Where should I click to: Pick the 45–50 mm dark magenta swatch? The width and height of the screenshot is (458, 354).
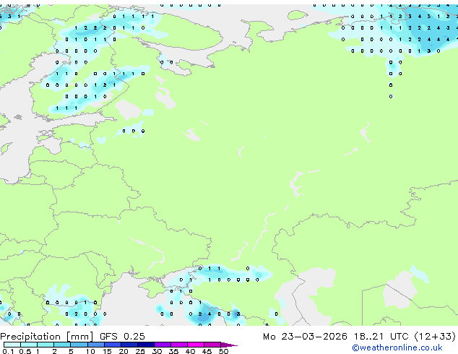(x=212, y=345)
